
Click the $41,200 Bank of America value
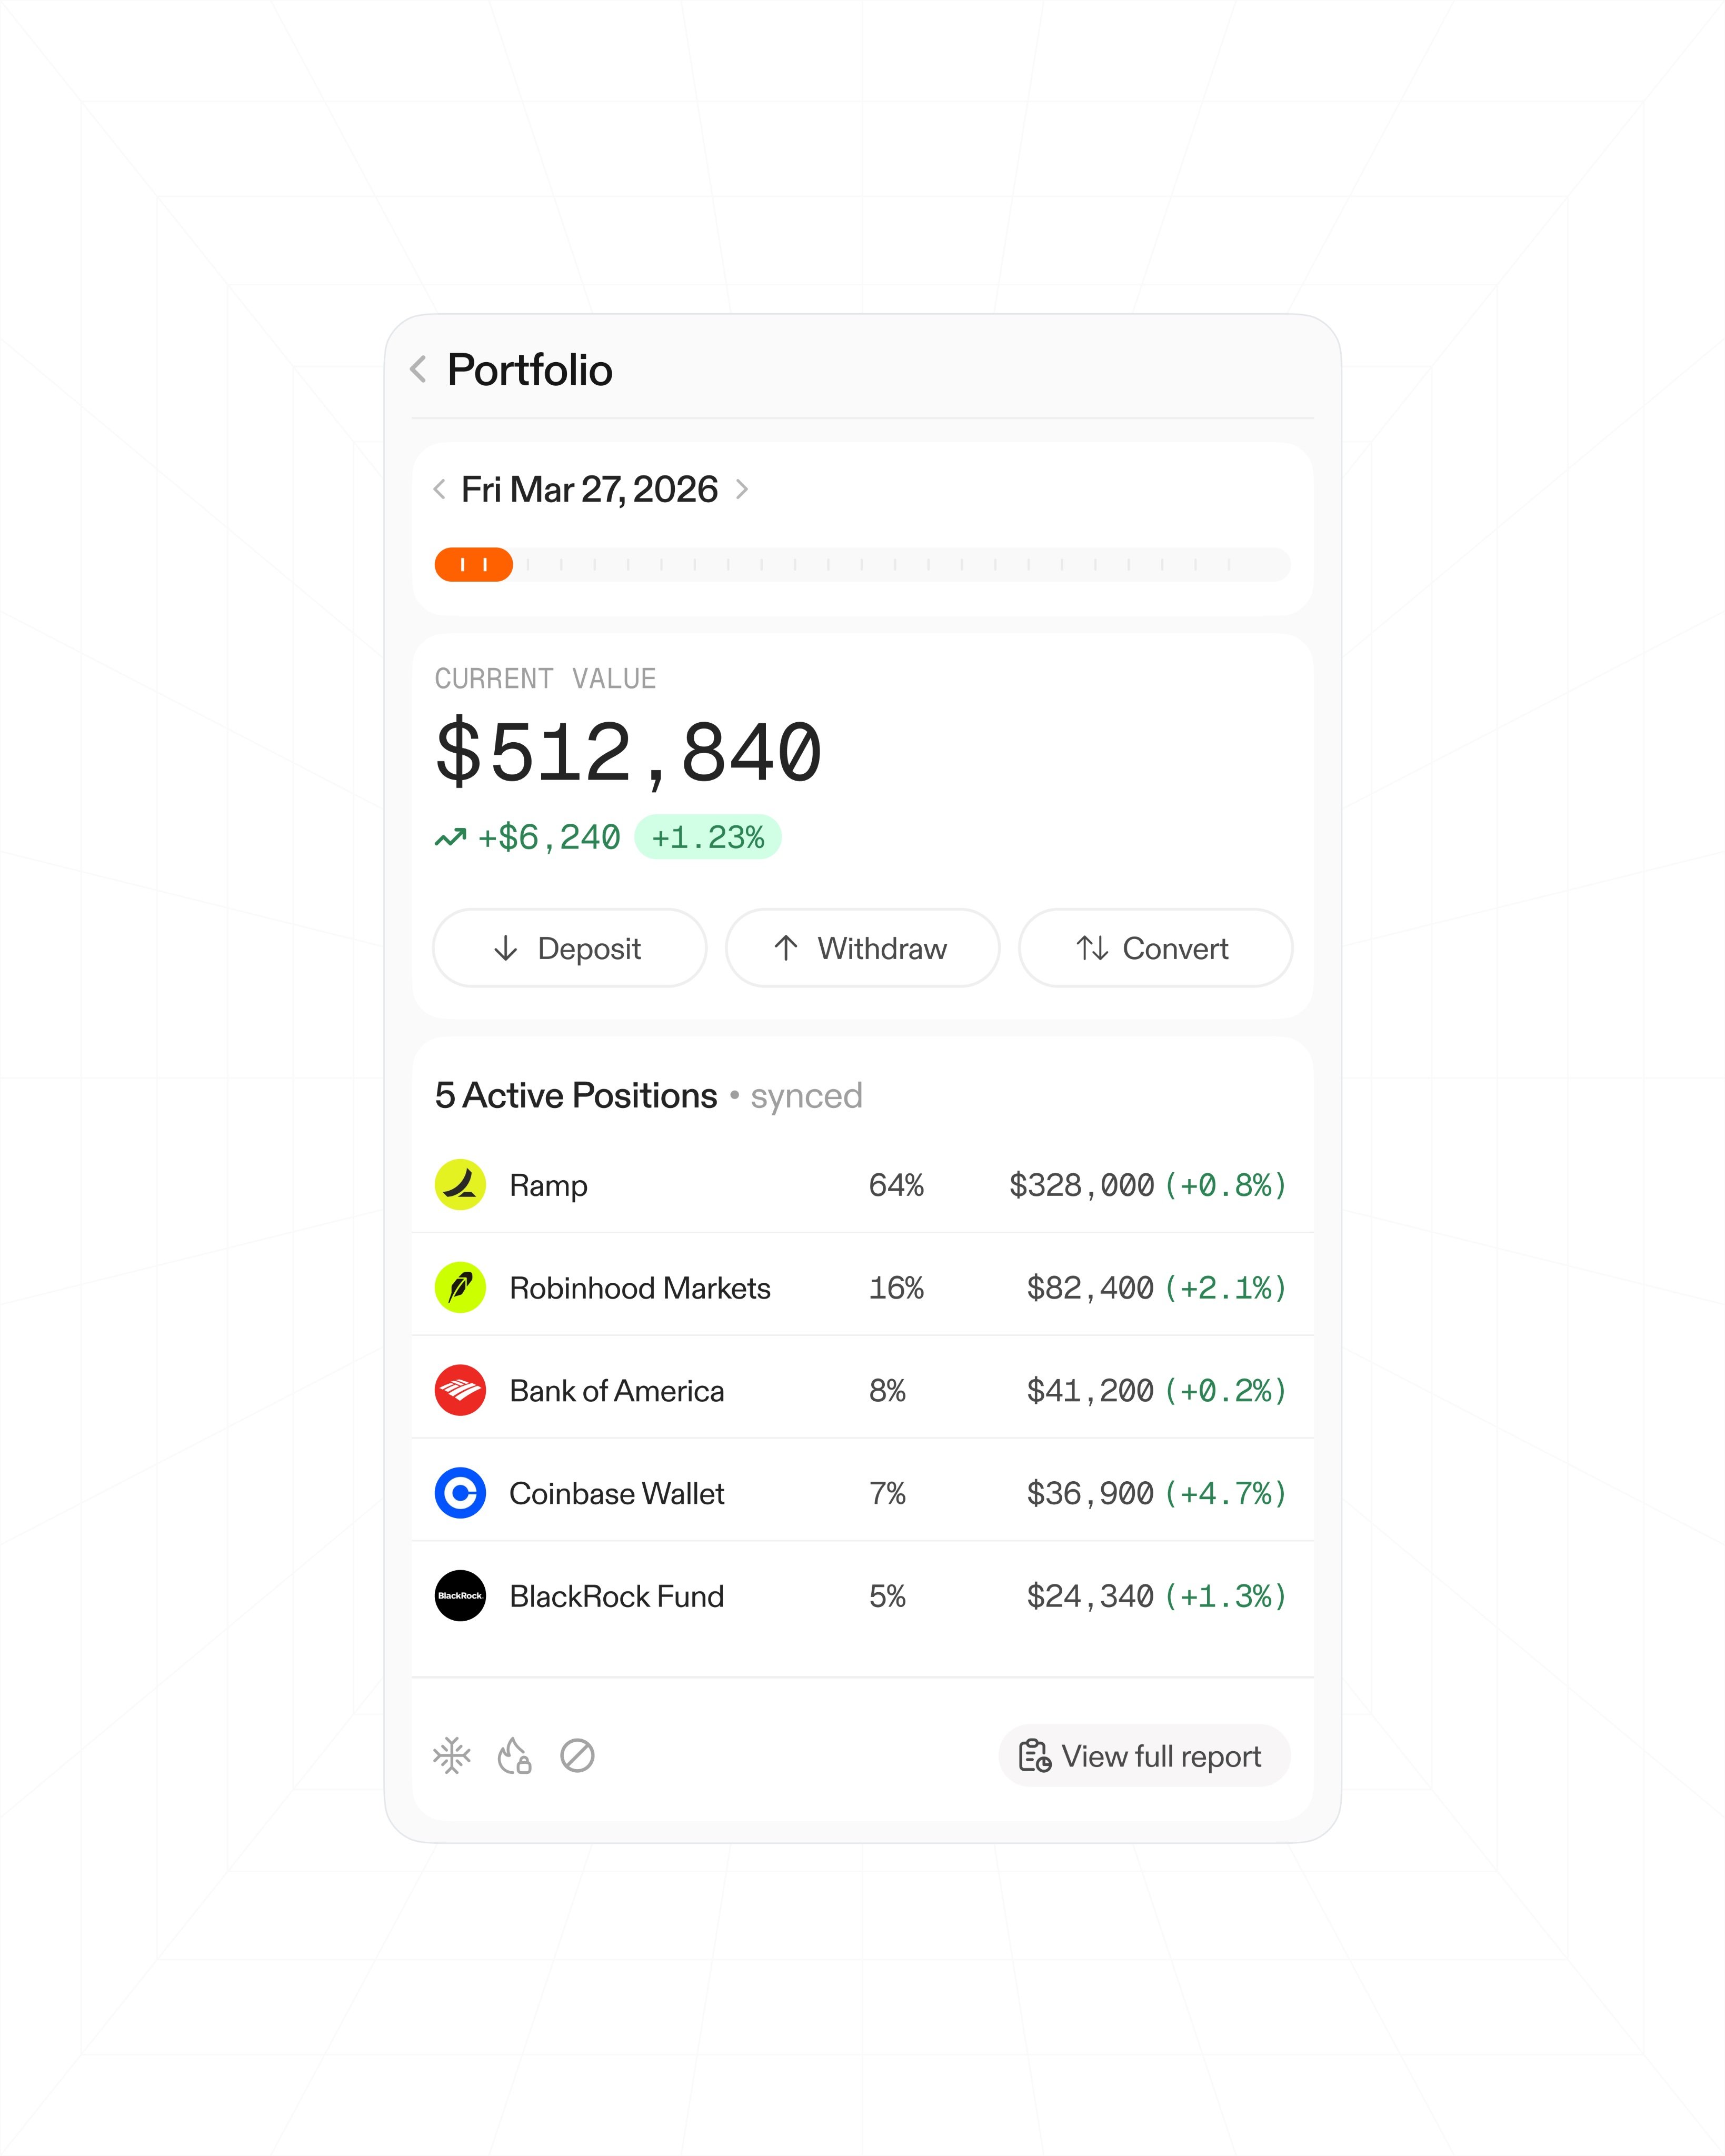(1091, 1392)
